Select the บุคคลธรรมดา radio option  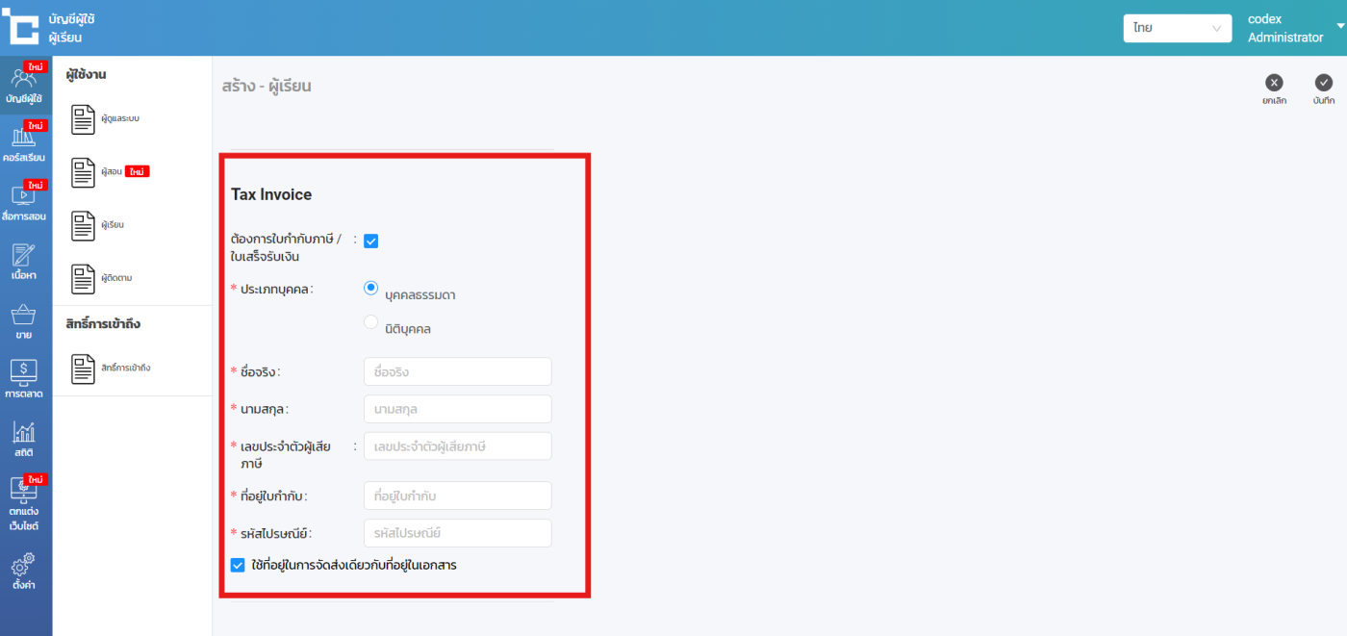[371, 288]
